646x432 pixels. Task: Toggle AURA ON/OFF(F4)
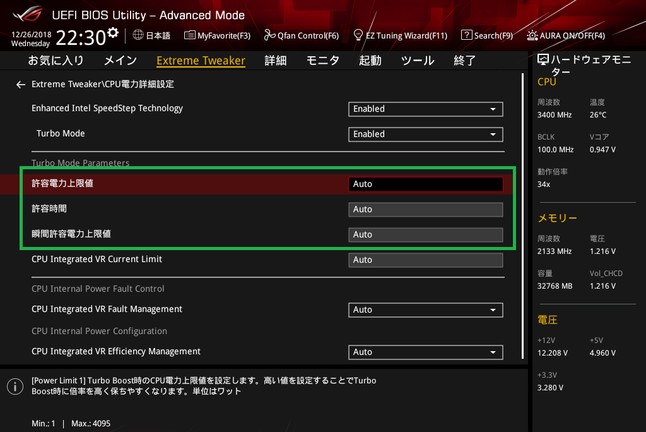(x=566, y=35)
